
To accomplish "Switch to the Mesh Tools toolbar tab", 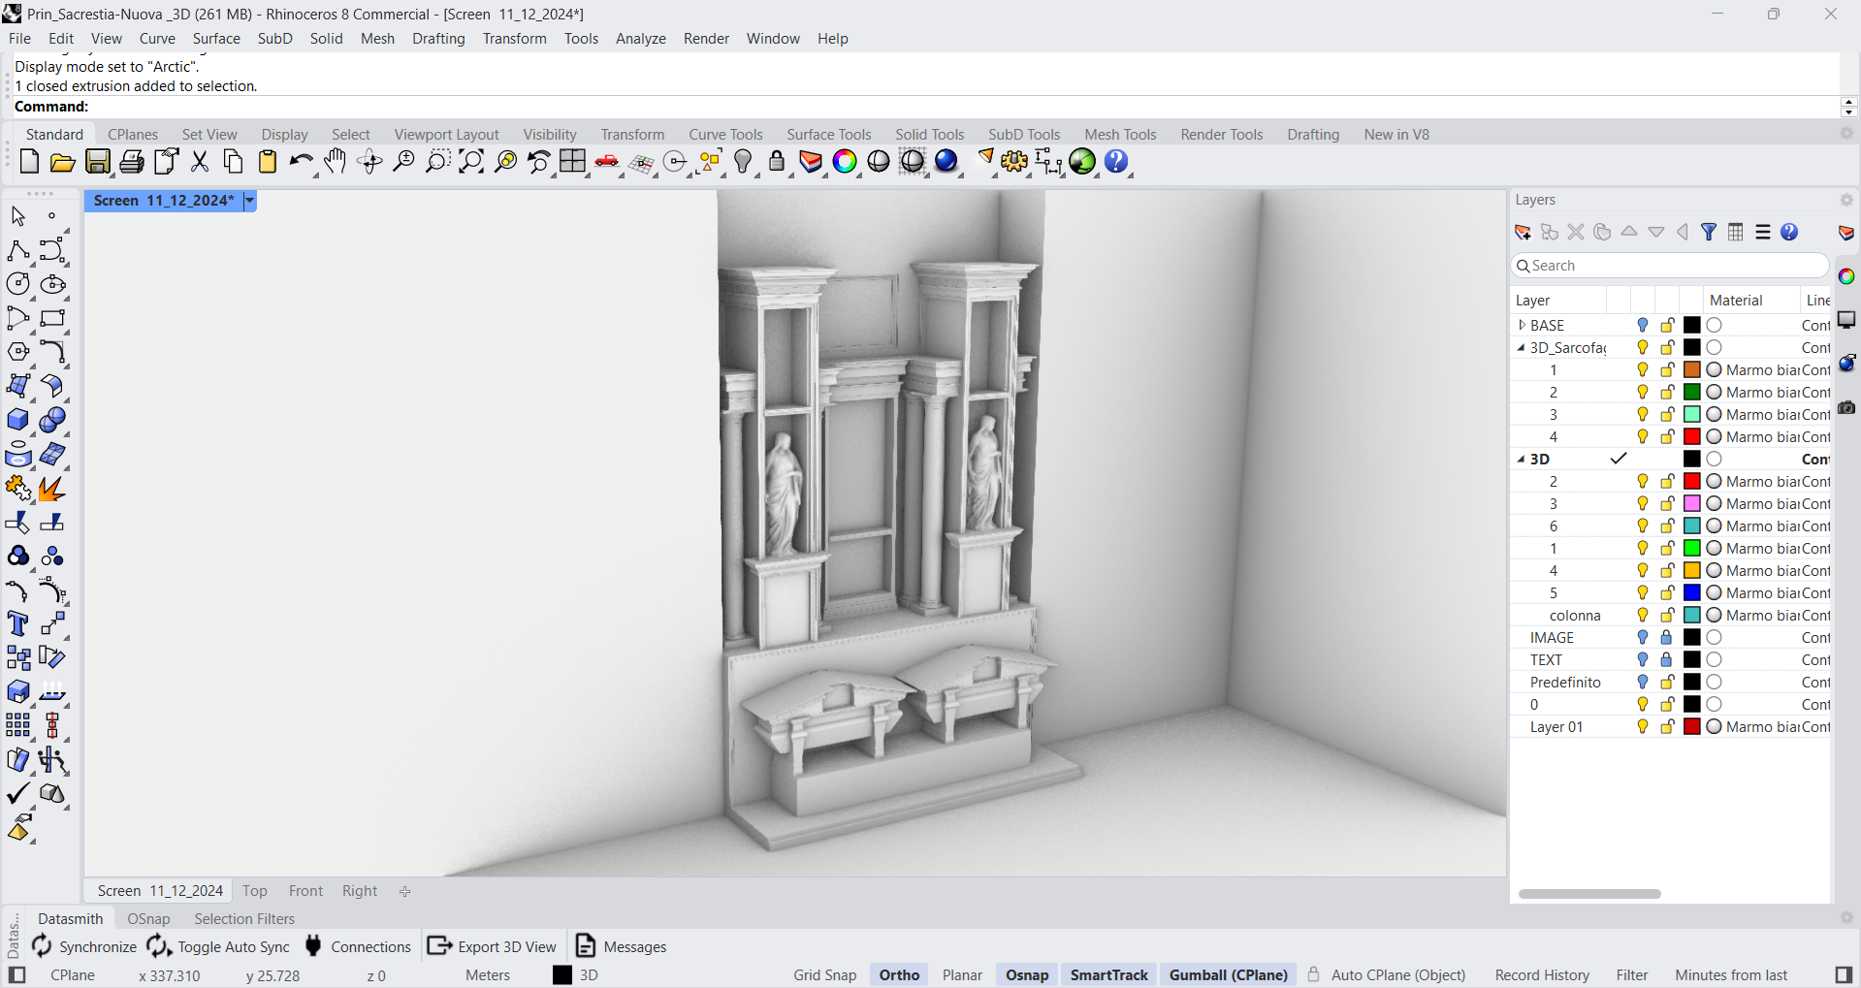I will pos(1120,135).
